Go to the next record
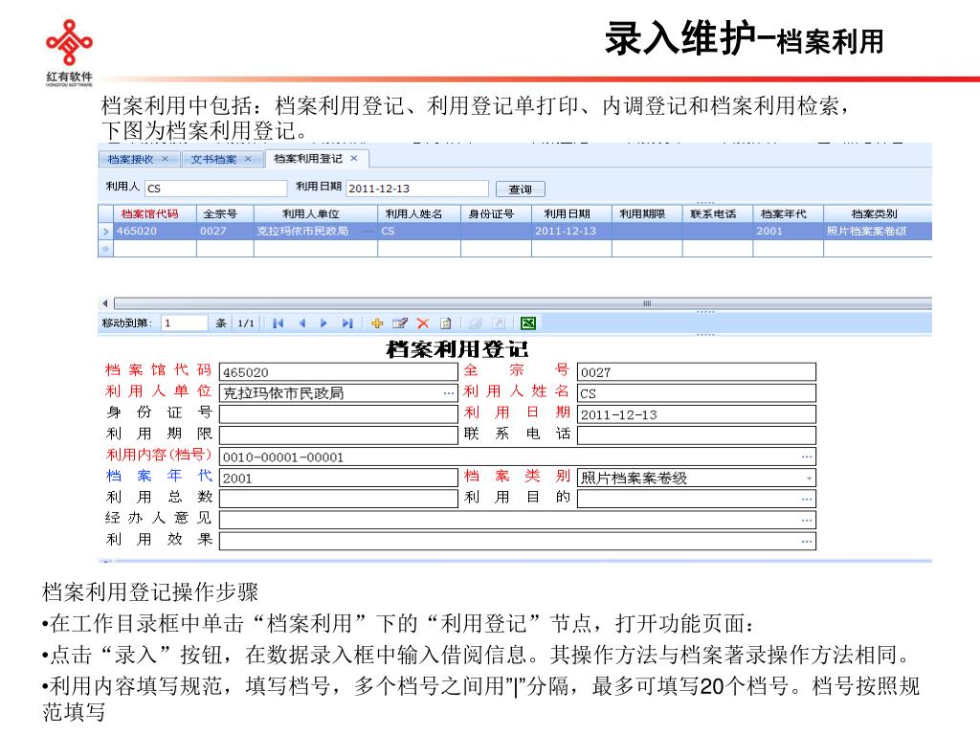 pyautogui.click(x=323, y=323)
